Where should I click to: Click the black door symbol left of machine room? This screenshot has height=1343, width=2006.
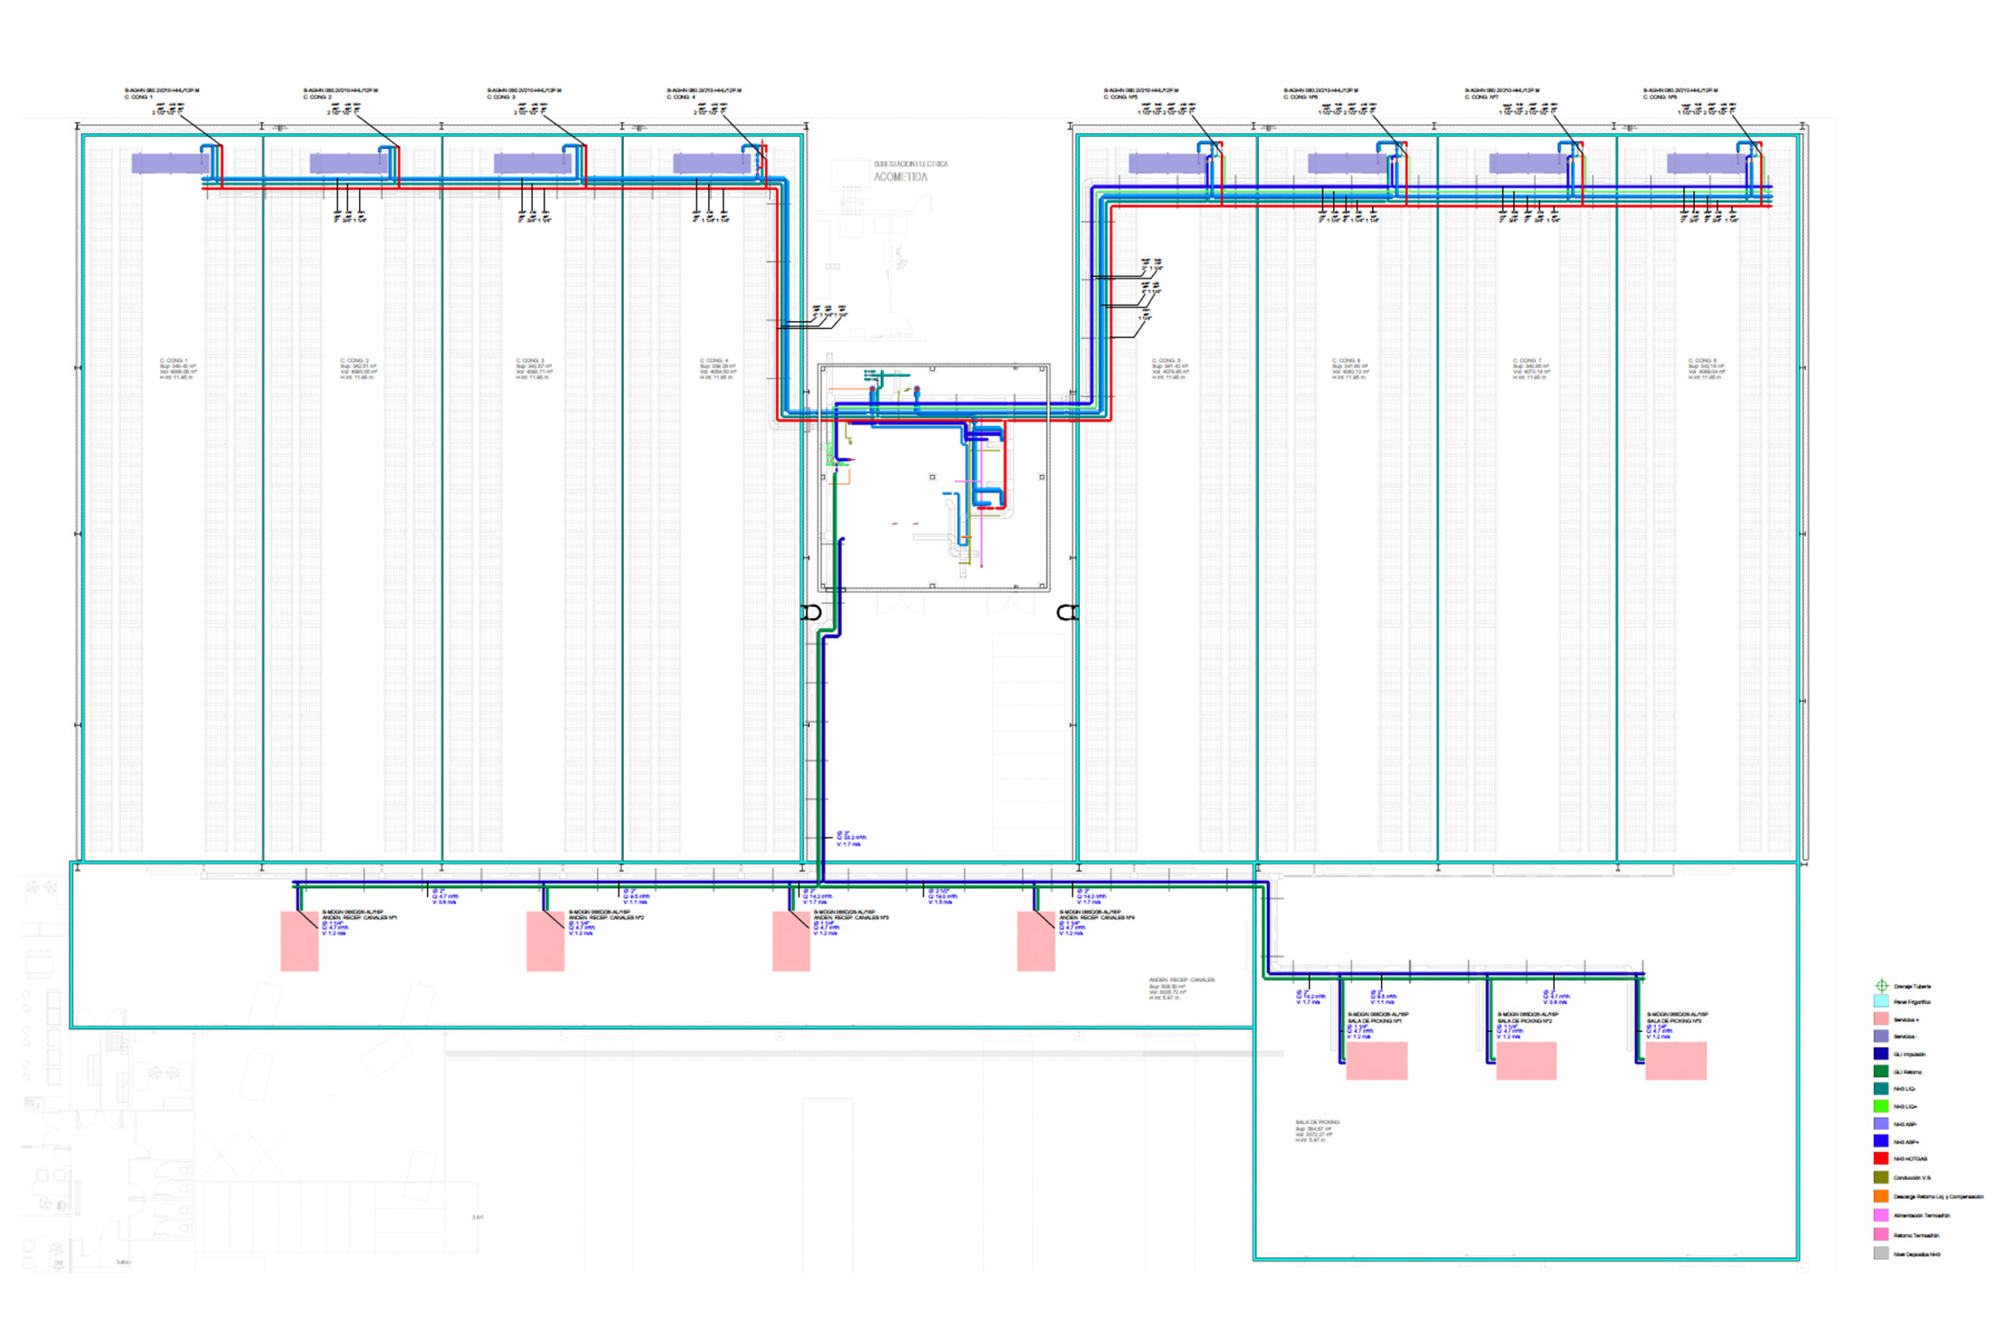812,612
